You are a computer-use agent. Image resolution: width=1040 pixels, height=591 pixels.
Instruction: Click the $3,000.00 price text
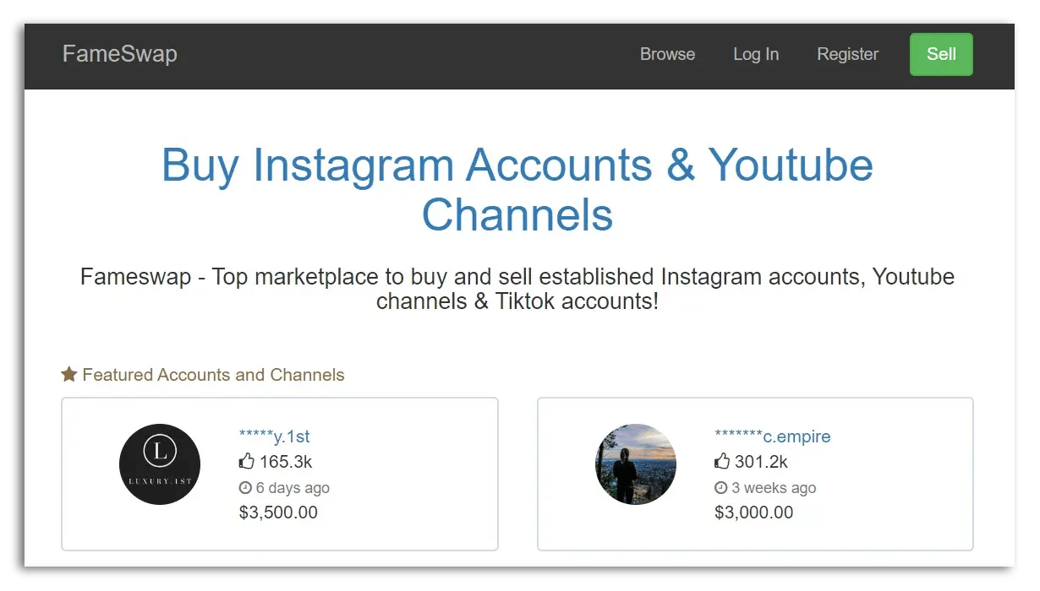755,512
